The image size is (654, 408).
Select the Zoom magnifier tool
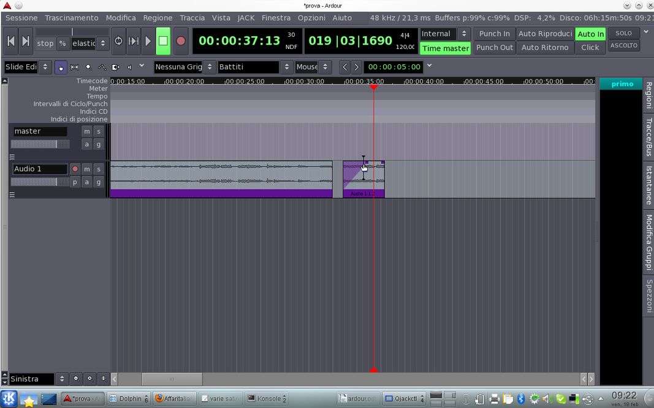88,67
